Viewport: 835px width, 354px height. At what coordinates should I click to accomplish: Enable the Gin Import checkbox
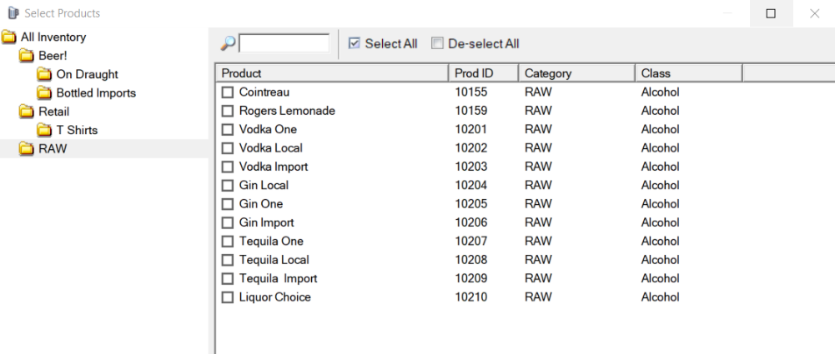[x=228, y=222]
